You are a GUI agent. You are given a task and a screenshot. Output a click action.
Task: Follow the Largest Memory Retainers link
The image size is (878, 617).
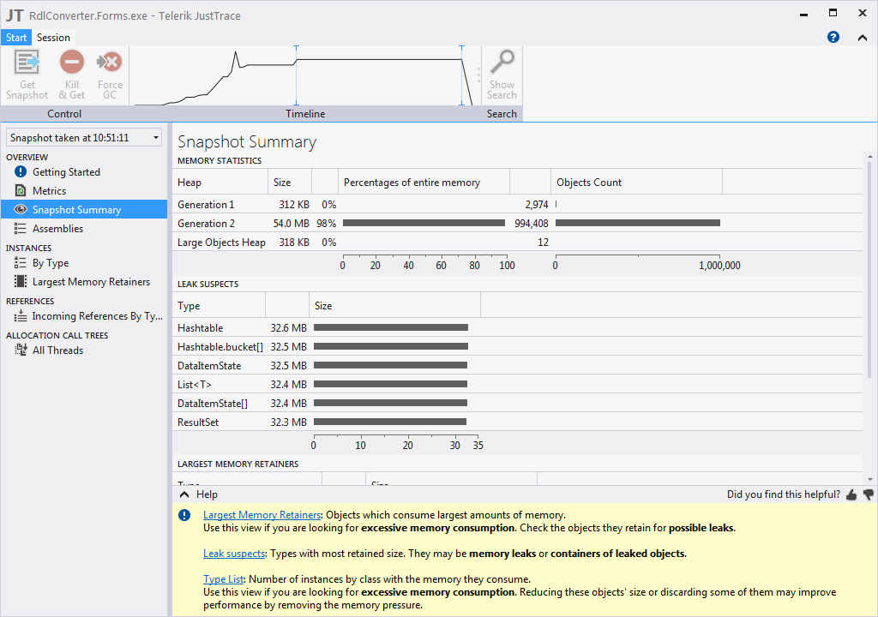point(262,514)
